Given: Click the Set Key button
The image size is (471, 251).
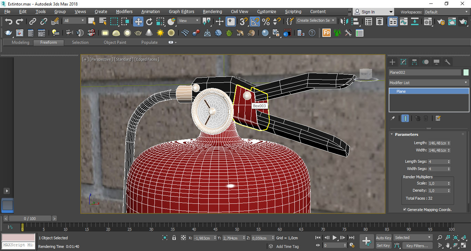Looking at the screenshot, I should (383, 246).
